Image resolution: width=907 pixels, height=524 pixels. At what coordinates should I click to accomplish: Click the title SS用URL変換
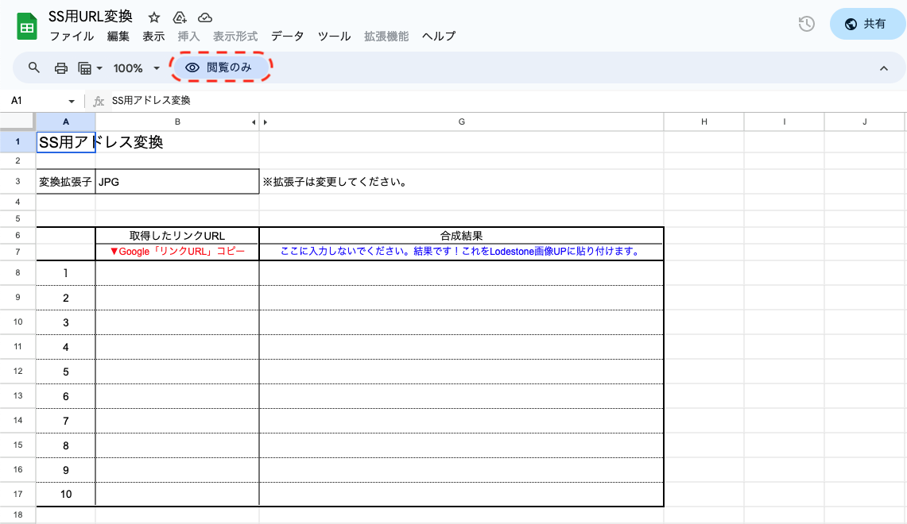[91, 16]
